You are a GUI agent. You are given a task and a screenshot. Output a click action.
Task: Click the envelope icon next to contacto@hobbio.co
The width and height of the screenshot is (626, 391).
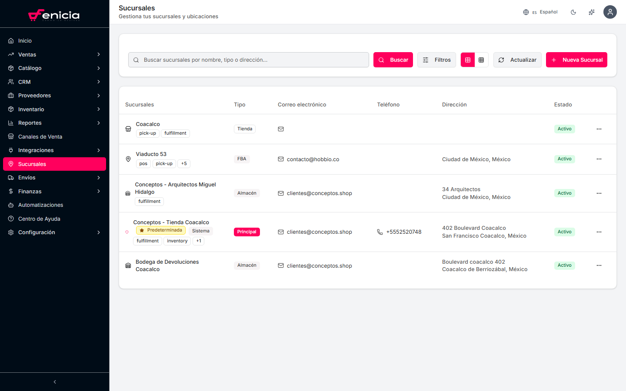pos(280,159)
